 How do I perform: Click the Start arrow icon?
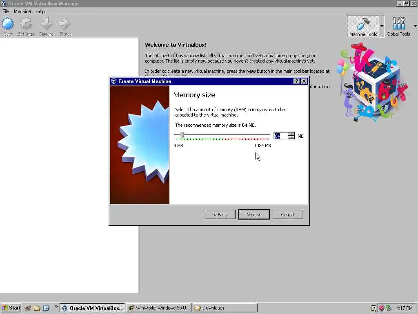tap(64, 24)
